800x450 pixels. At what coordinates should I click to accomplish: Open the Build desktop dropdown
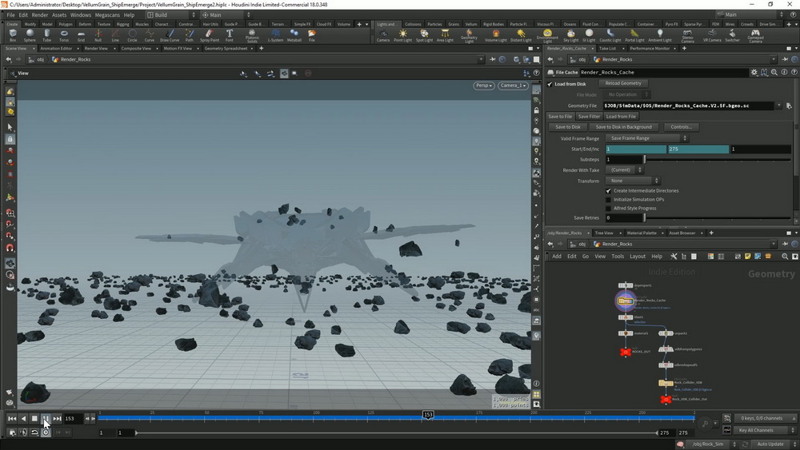click(x=171, y=15)
